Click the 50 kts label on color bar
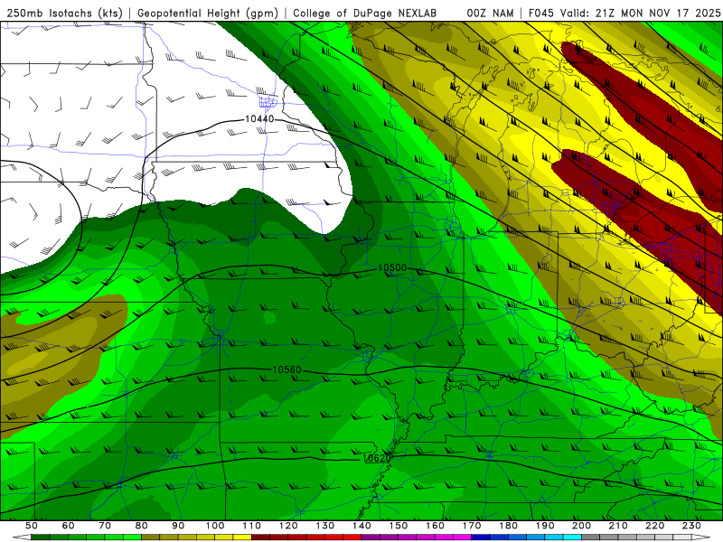The image size is (723, 542). (x=32, y=526)
